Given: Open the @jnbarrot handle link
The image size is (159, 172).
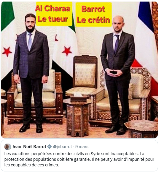Looking at the screenshot, I should pos(62,147).
